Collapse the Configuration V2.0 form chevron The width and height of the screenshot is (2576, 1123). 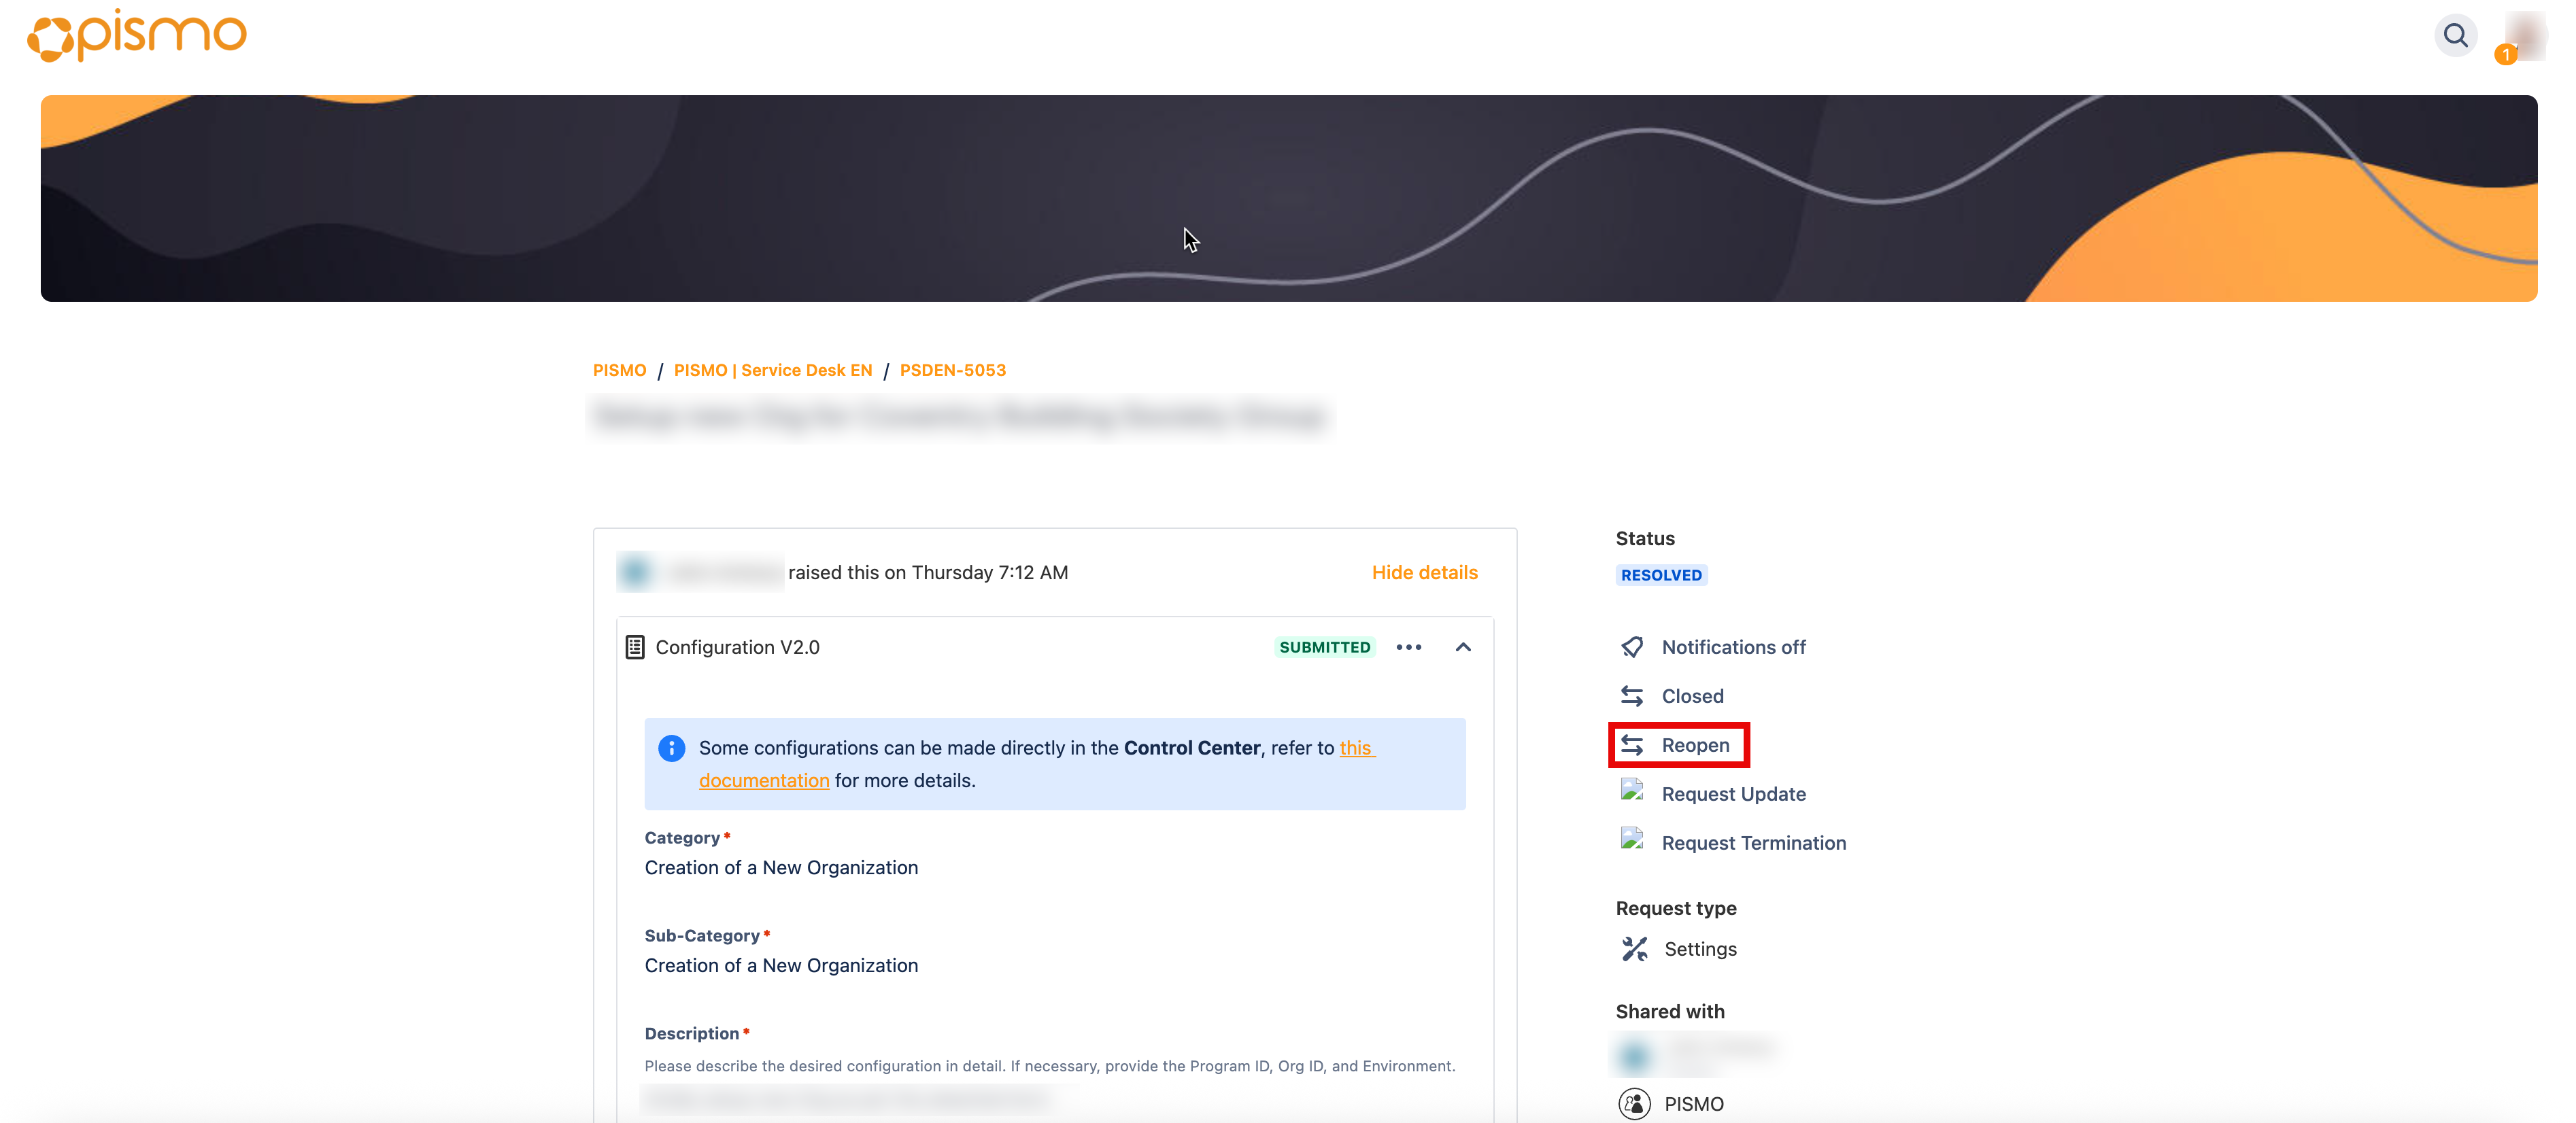[1463, 647]
